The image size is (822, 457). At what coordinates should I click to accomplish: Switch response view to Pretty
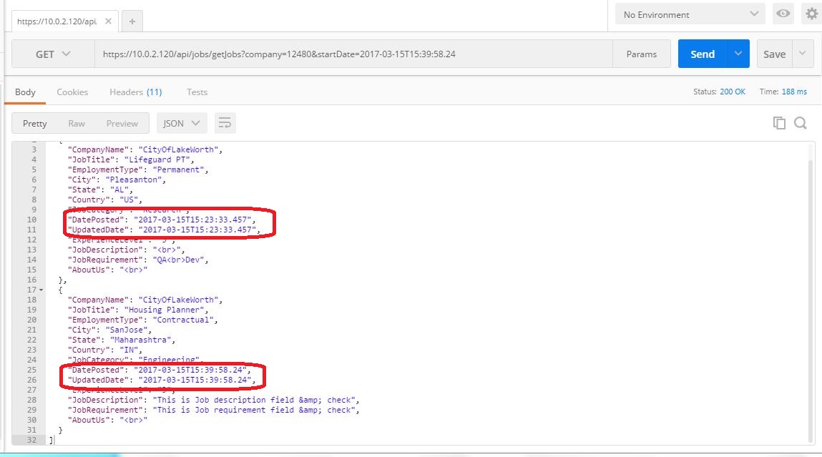point(35,123)
